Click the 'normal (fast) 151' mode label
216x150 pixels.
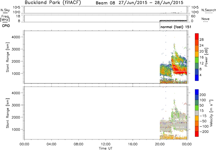click(176, 27)
